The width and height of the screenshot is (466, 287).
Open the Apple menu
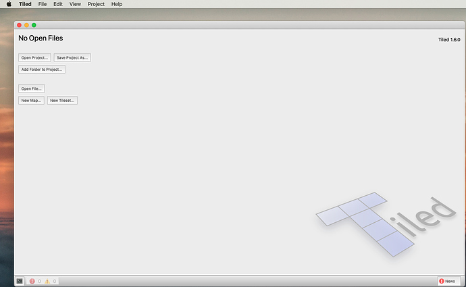point(9,4)
